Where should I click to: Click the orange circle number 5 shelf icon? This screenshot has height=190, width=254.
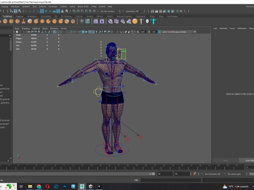[135, 22]
